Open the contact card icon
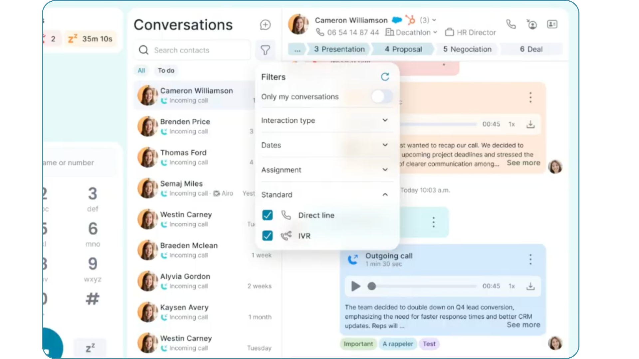 pos(552,24)
